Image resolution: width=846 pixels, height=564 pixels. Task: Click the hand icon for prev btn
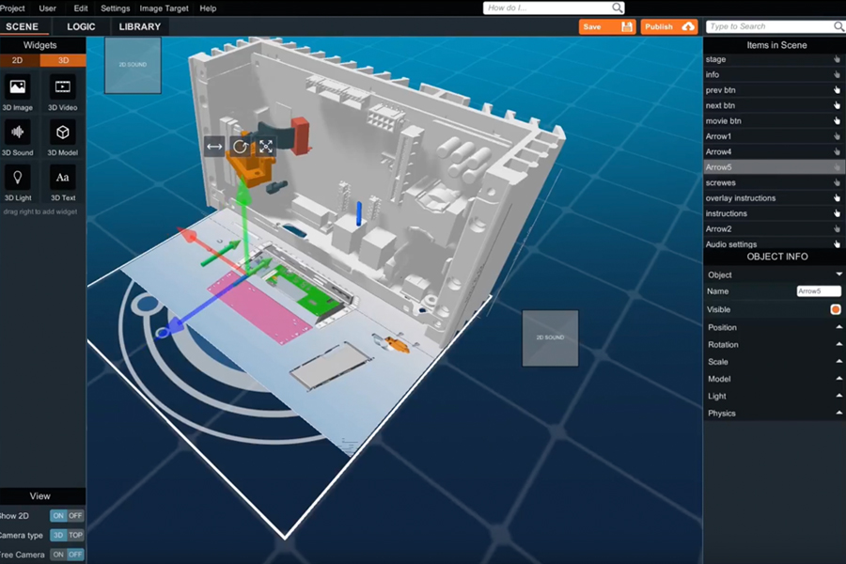coord(837,90)
